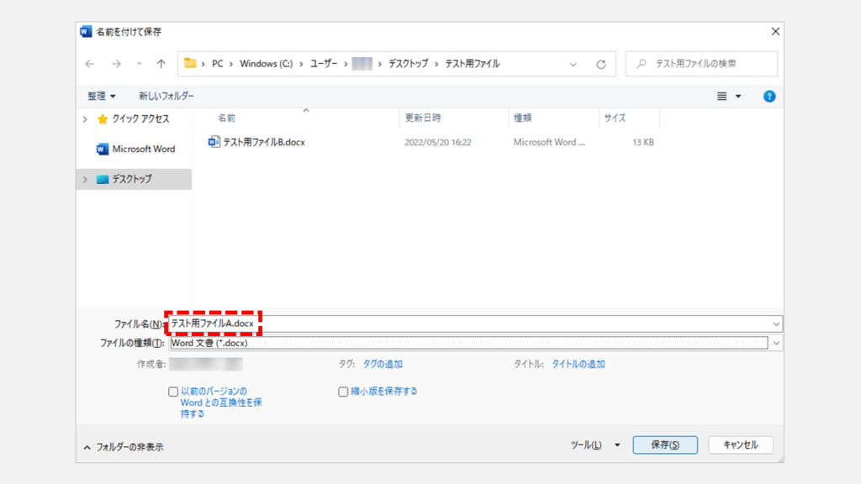Expand クイック アクセス tree node
This screenshot has height=484, width=861.
(85, 119)
